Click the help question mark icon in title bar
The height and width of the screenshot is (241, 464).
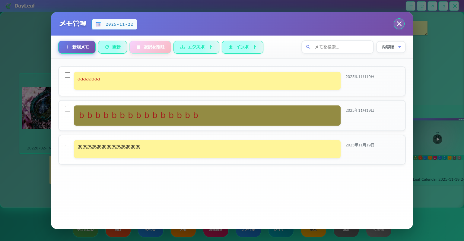[443, 6]
